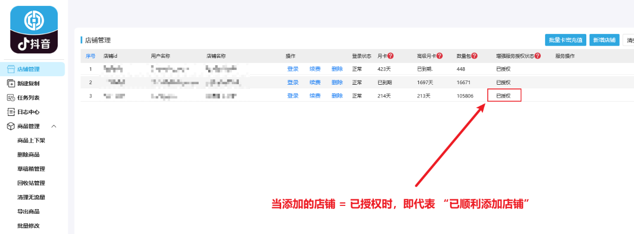Click the 日志中心 icon in sidebar
This screenshot has width=634, height=234.
(x=12, y=112)
